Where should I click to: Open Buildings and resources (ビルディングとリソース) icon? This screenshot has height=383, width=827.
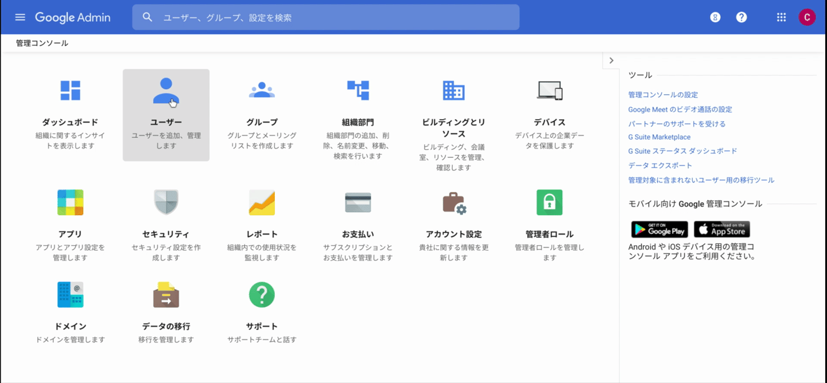tap(453, 90)
